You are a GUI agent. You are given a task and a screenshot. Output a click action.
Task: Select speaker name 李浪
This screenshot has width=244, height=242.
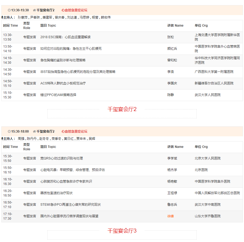pos(170,72)
